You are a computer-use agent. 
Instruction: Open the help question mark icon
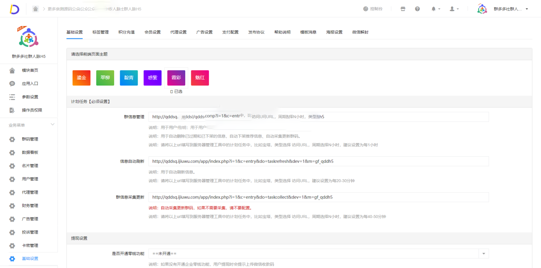(x=417, y=9)
